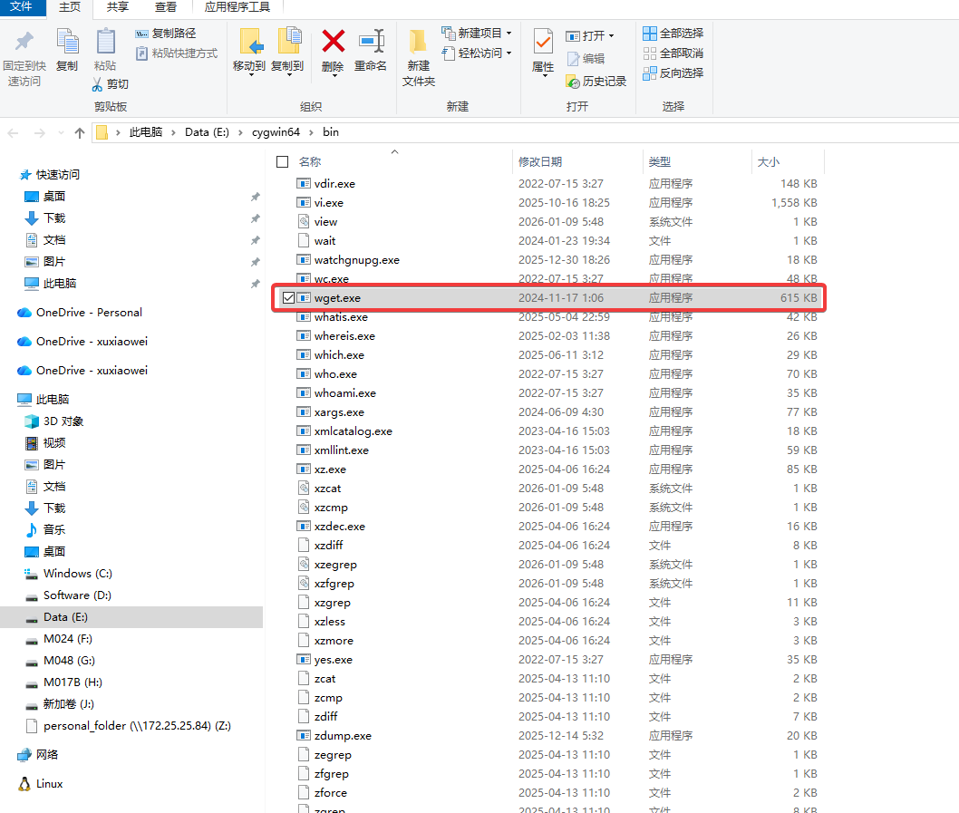Open the Properties icon in ribbon

[x=543, y=42]
